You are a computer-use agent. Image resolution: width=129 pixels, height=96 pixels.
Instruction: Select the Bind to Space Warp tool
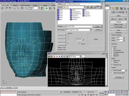click(x=22, y=8)
